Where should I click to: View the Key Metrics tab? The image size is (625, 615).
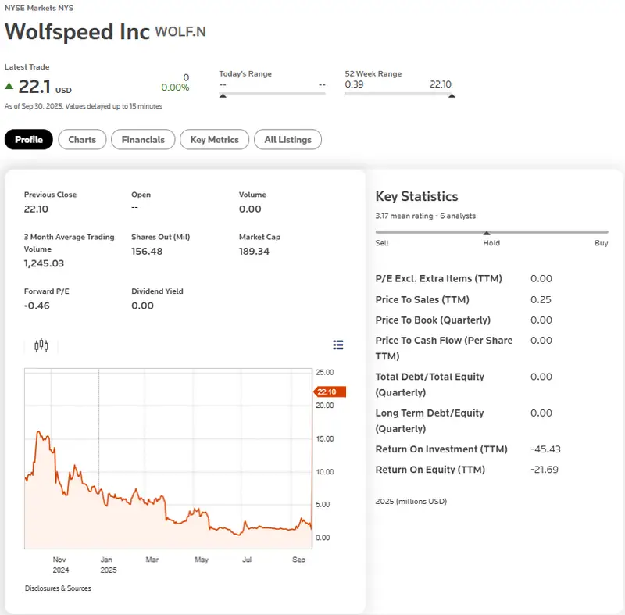click(x=214, y=139)
